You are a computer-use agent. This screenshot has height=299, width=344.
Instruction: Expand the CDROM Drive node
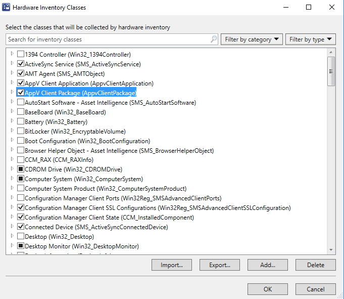click(x=12, y=168)
